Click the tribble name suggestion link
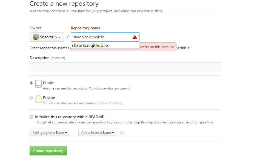The image size is (263, 165). pos(183,48)
